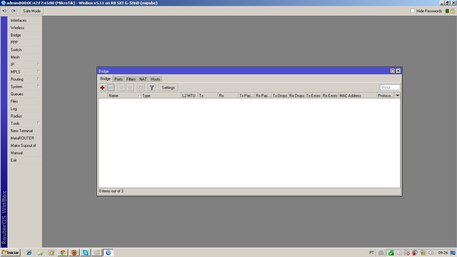
Task: Sort by the MAC Address column header
Action: [358, 95]
